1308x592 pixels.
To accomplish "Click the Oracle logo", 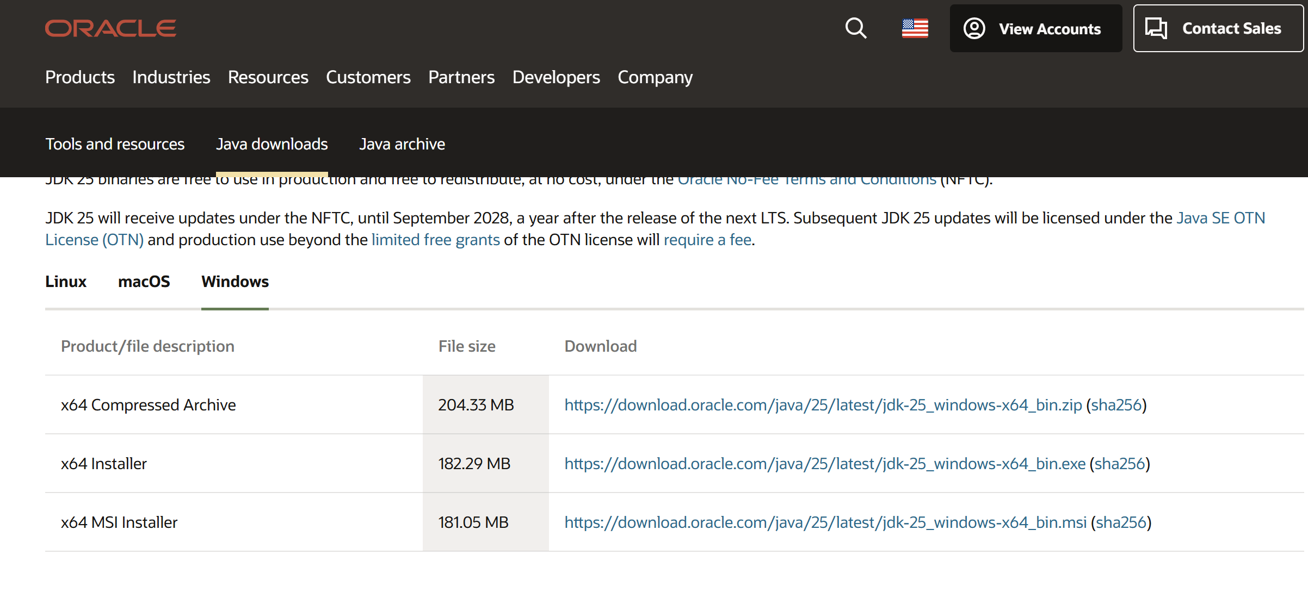I will pos(110,28).
